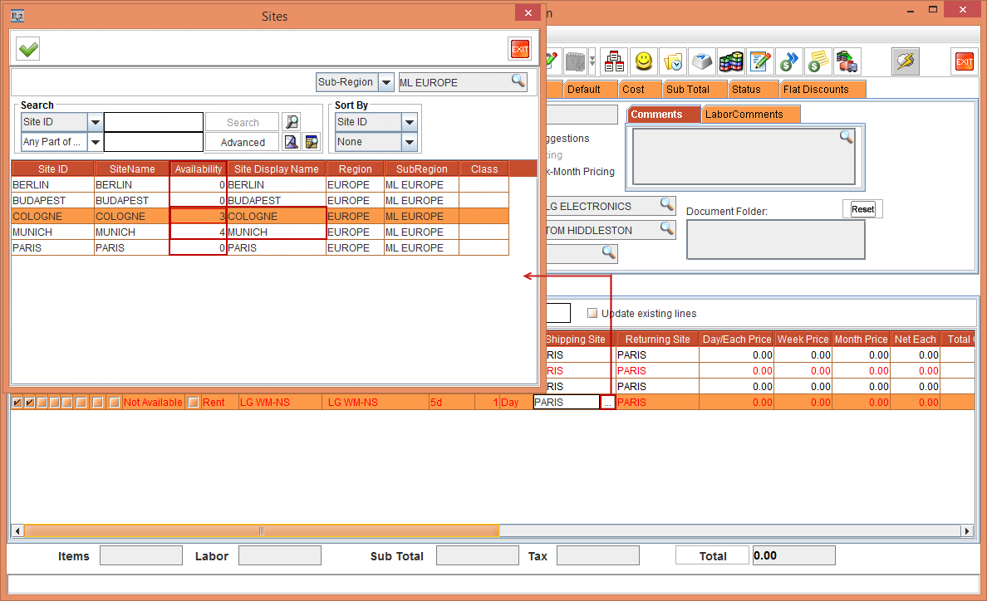Viewport: 987px width, 601px height.
Task: Open the stacked colored cubes inventory icon
Action: pyautogui.click(x=730, y=61)
